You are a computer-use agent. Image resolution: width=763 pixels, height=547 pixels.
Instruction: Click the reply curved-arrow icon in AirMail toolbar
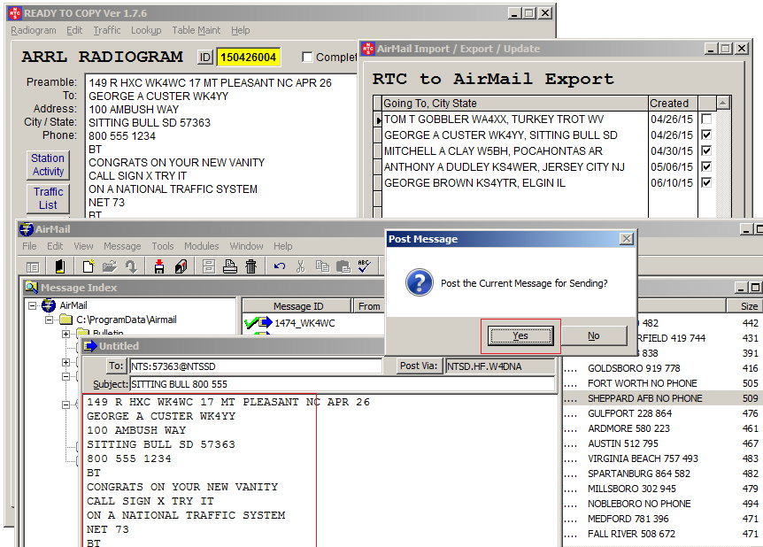click(131, 266)
